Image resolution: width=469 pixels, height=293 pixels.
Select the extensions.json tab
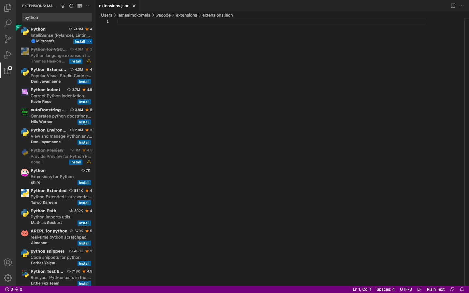pos(115,6)
